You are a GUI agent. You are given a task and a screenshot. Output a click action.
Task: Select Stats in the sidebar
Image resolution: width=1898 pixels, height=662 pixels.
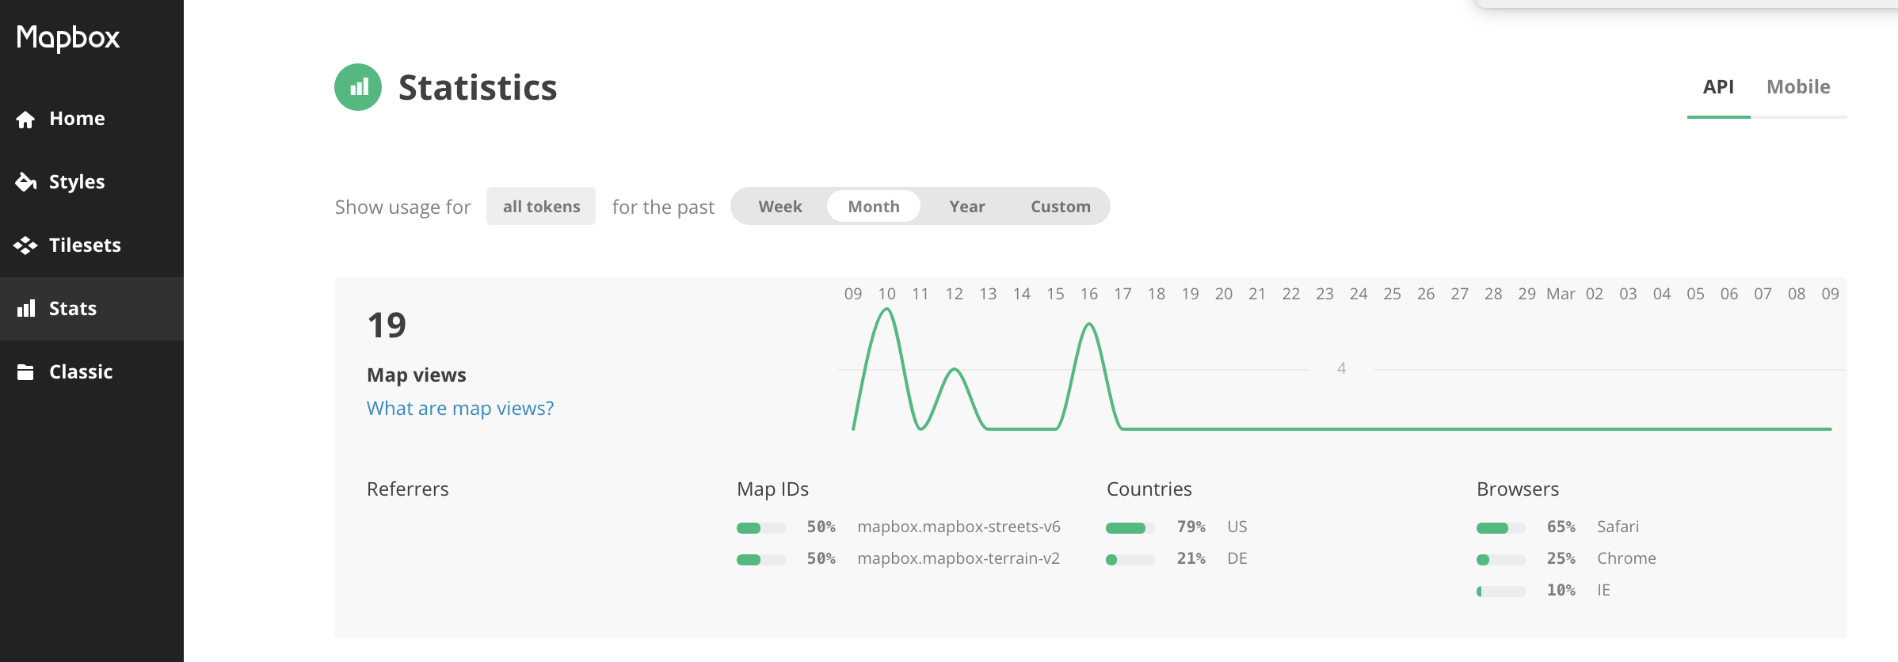click(x=92, y=309)
